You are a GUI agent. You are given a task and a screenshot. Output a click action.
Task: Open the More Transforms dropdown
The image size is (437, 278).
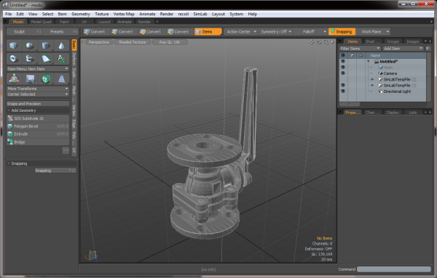click(38, 89)
